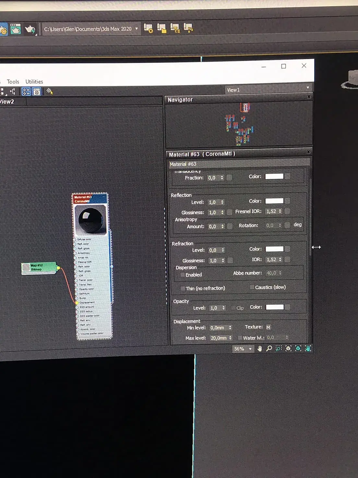The width and height of the screenshot is (358, 478).
Task: Click the Refraction IOR value field
Action: 271,259
